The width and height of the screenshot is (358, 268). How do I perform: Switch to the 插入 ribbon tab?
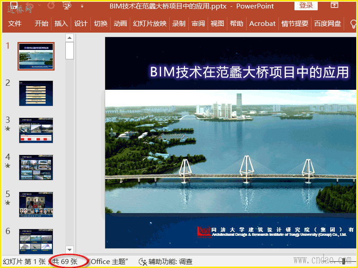(61, 24)
